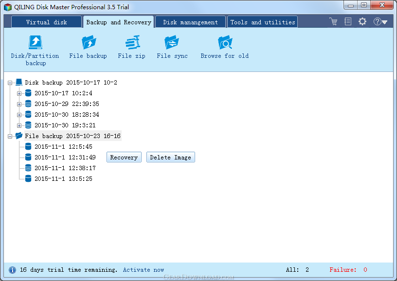Image resolution: width=397 pixels, height=281 pixels.
Task: Click database icon for 2015-11-1 12:5:45
Action: (x=28, y=146)
